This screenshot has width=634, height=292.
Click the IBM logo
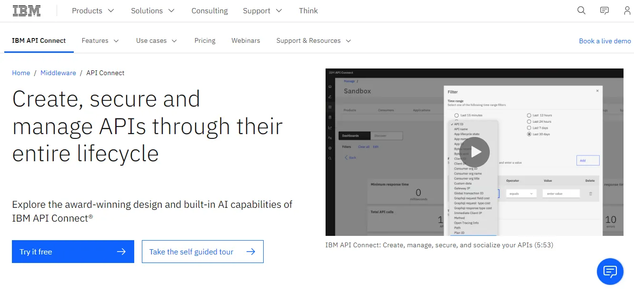point(27,10)
